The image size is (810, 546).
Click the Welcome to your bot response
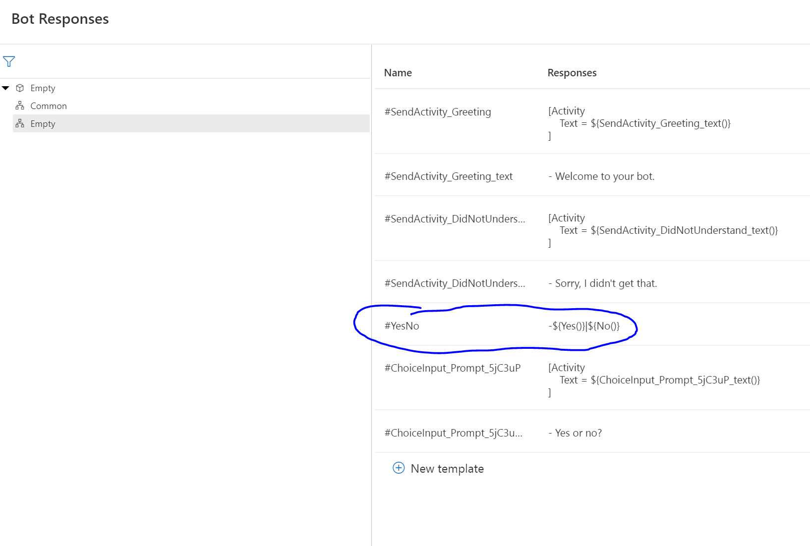[602, 176]
